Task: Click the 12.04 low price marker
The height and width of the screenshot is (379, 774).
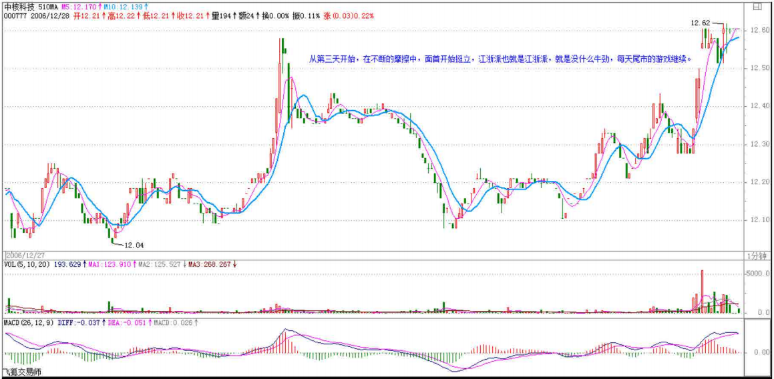Action: [134, 245]
